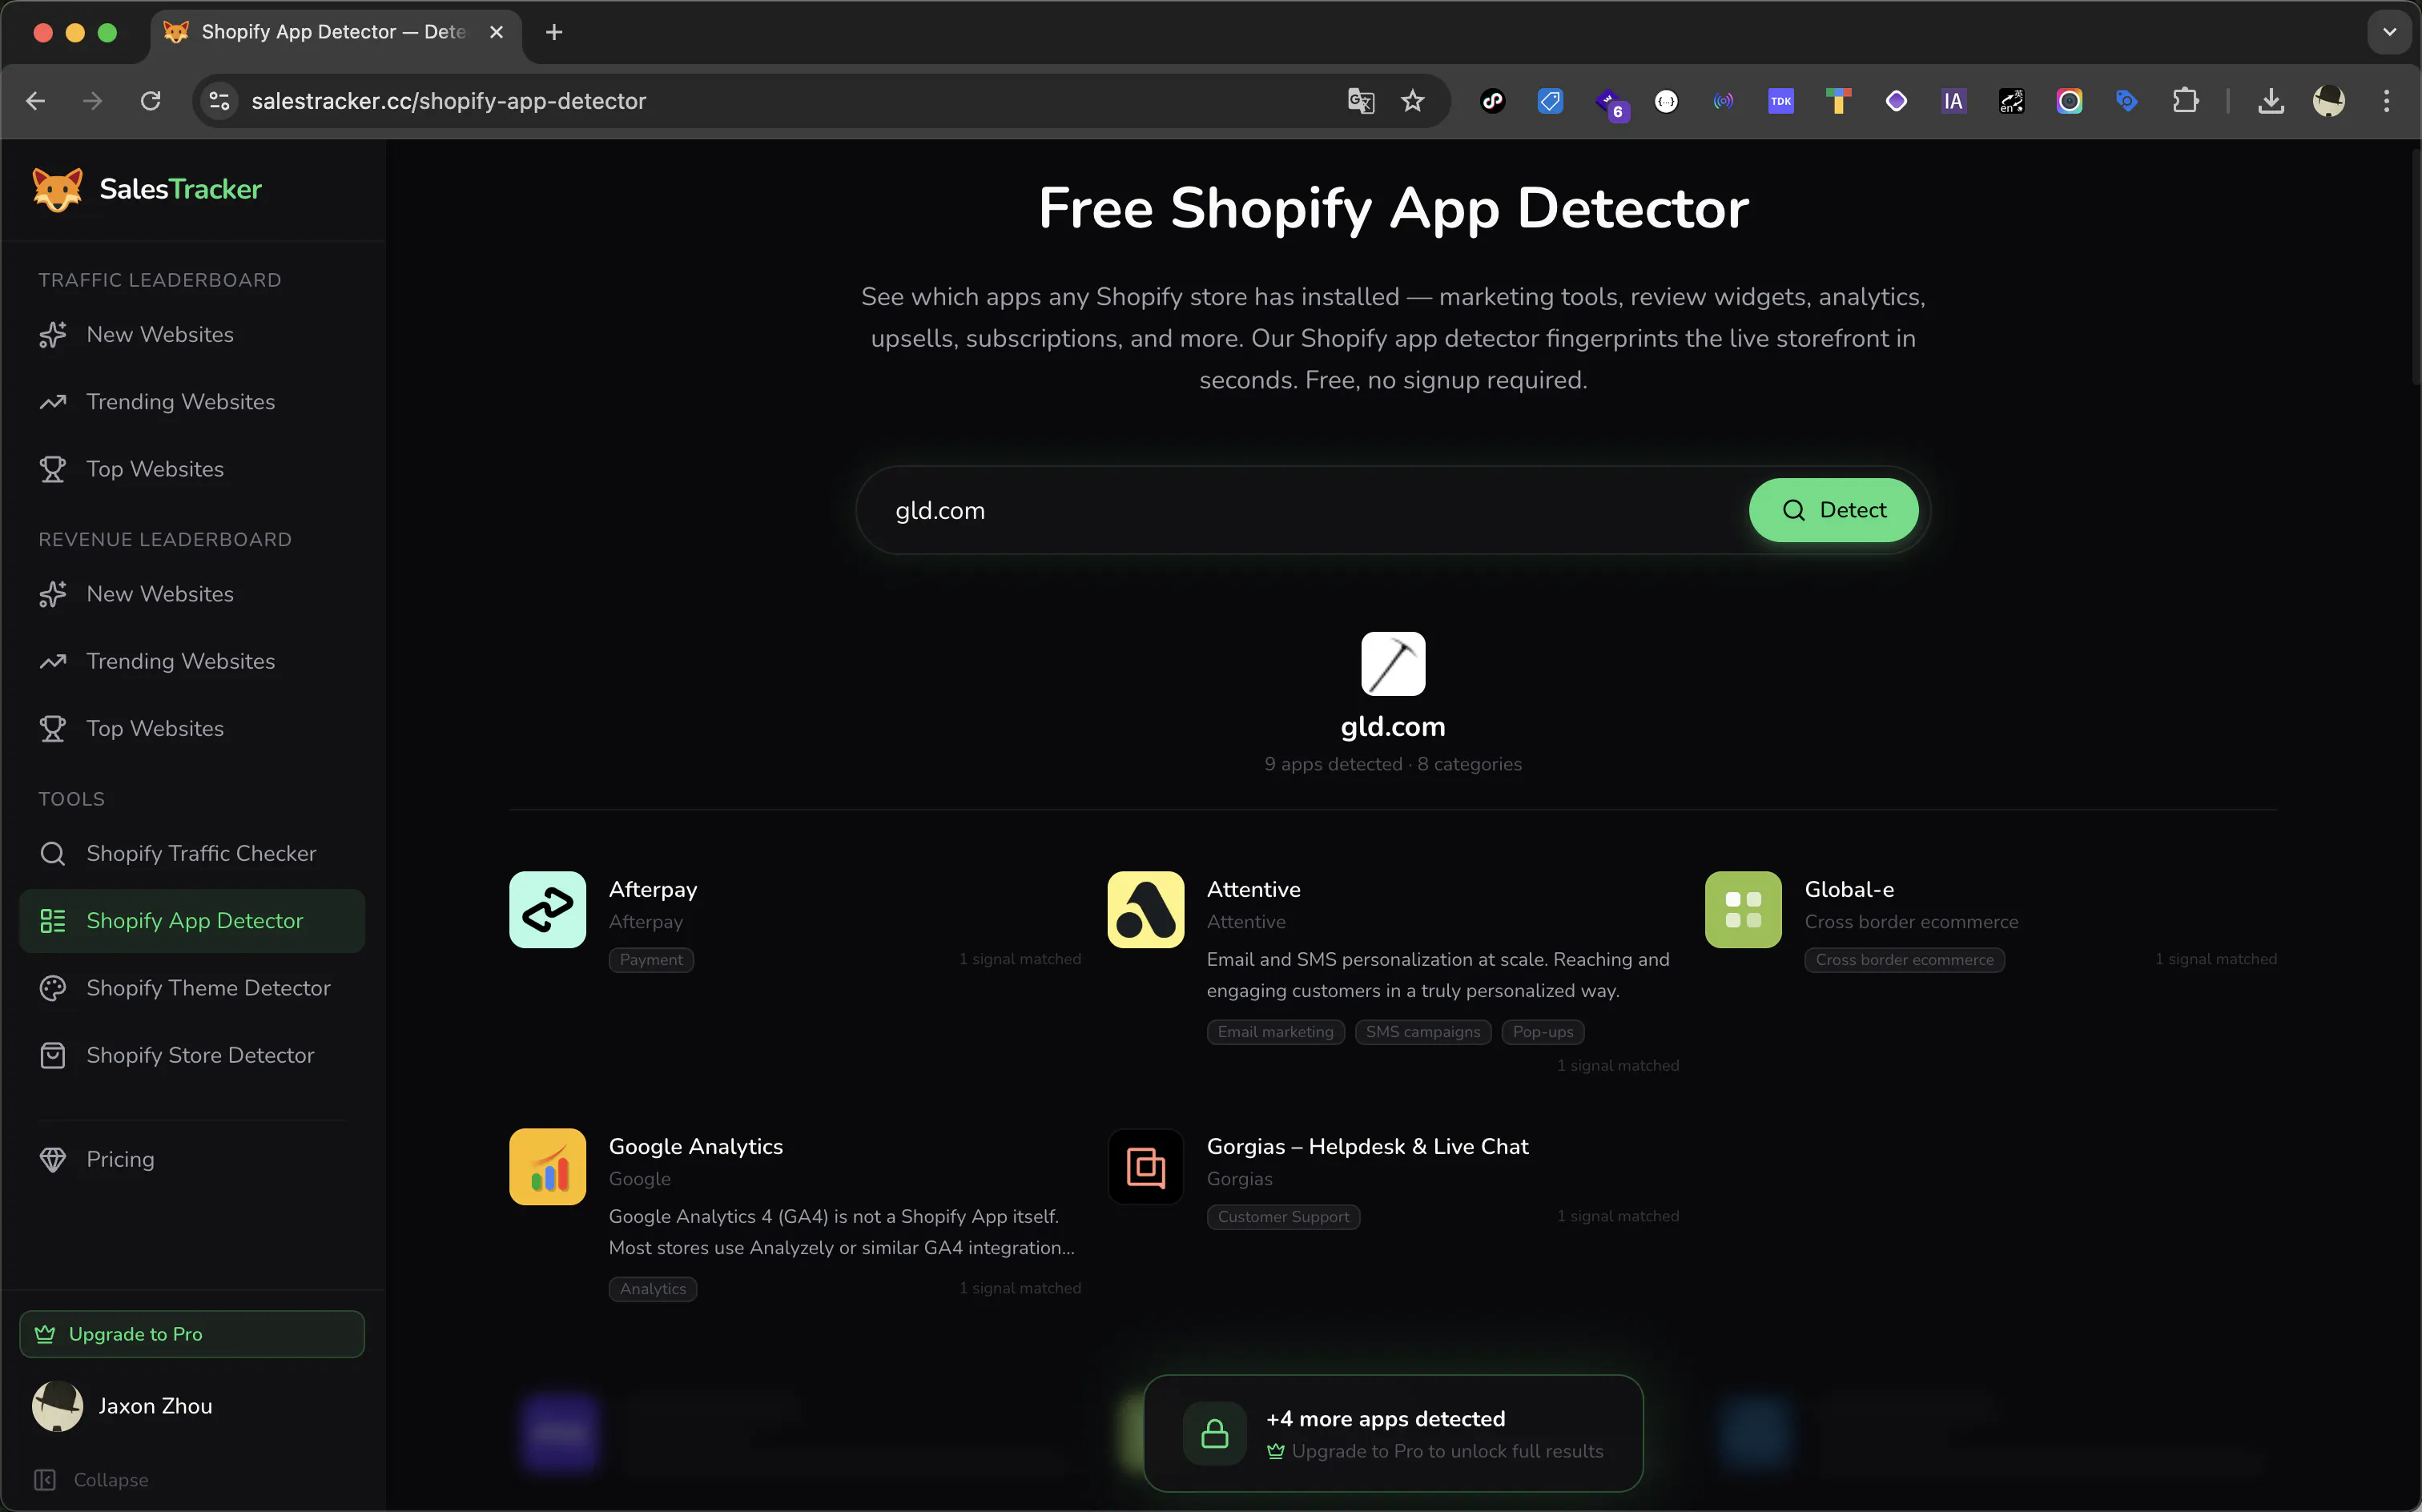Open the Google Analytics app icon
2422x1512 pixels.
click(547, 1166)
